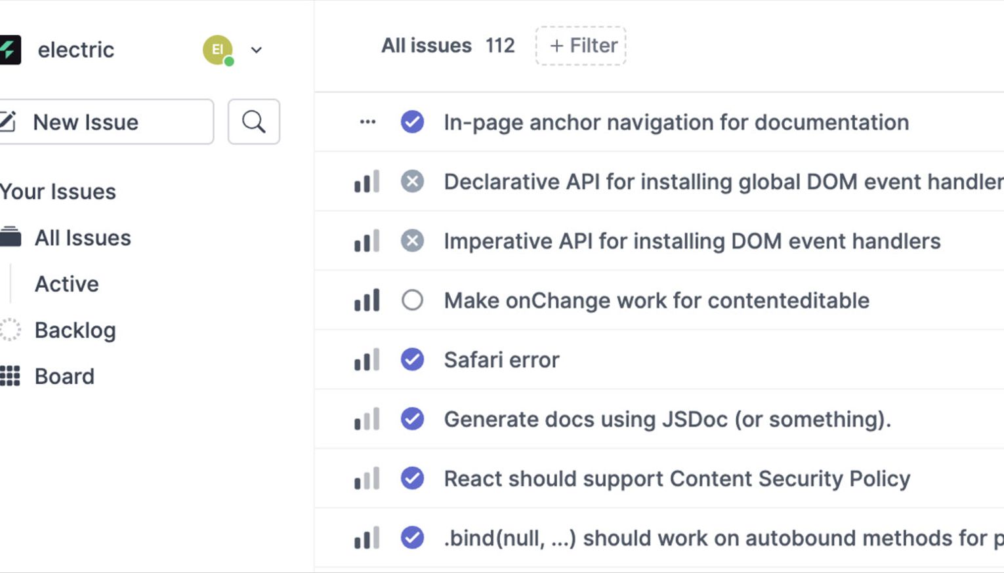Click the search magnifier icon button
This screenshot has height=573, width=1004.
(253, 122)
